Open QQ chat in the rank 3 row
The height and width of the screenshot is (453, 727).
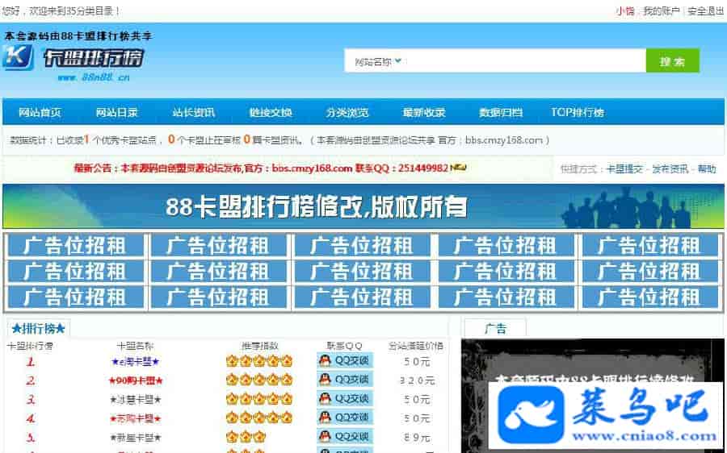[344, 399]
